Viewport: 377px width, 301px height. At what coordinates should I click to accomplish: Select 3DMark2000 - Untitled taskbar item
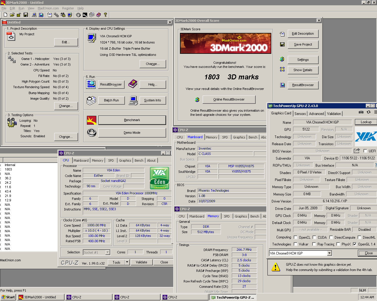pos(41,297)
